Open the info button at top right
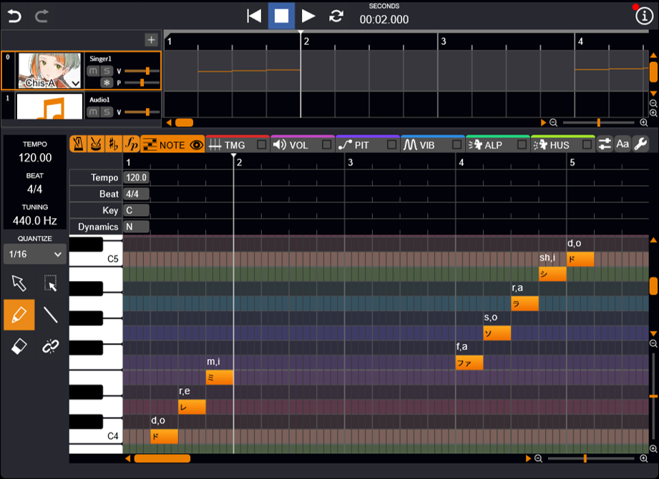The width and height of the screenshot is (659, 479). point(643,16)
